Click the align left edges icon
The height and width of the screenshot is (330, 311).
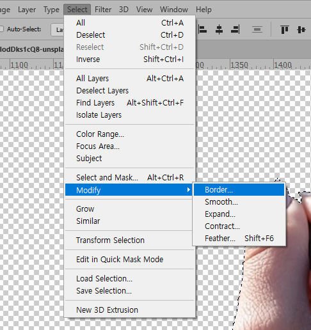(202, 29)
